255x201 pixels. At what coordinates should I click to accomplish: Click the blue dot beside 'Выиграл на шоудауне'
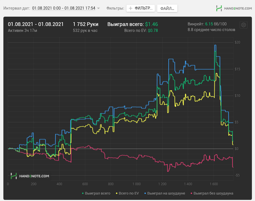point(145,193)
